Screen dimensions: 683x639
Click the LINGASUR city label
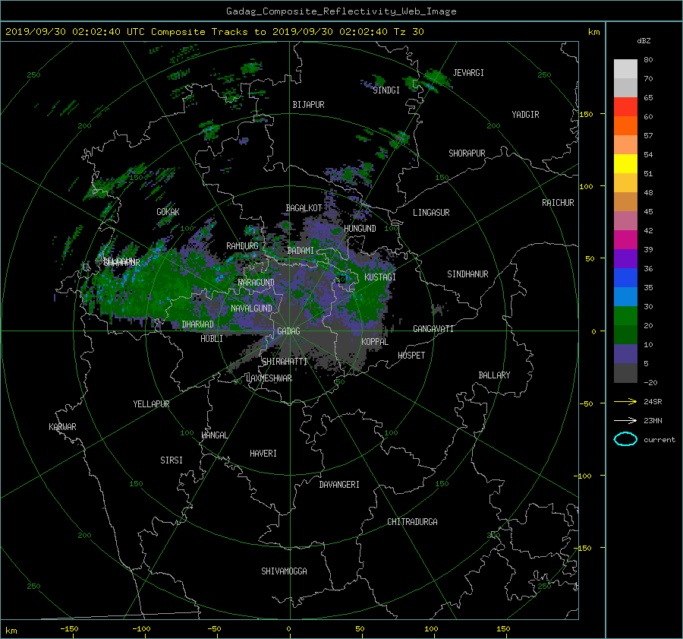[431, 213]
